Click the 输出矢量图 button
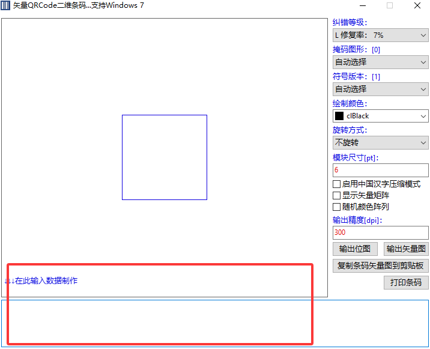430x349 pixels. tap(406, 249)
